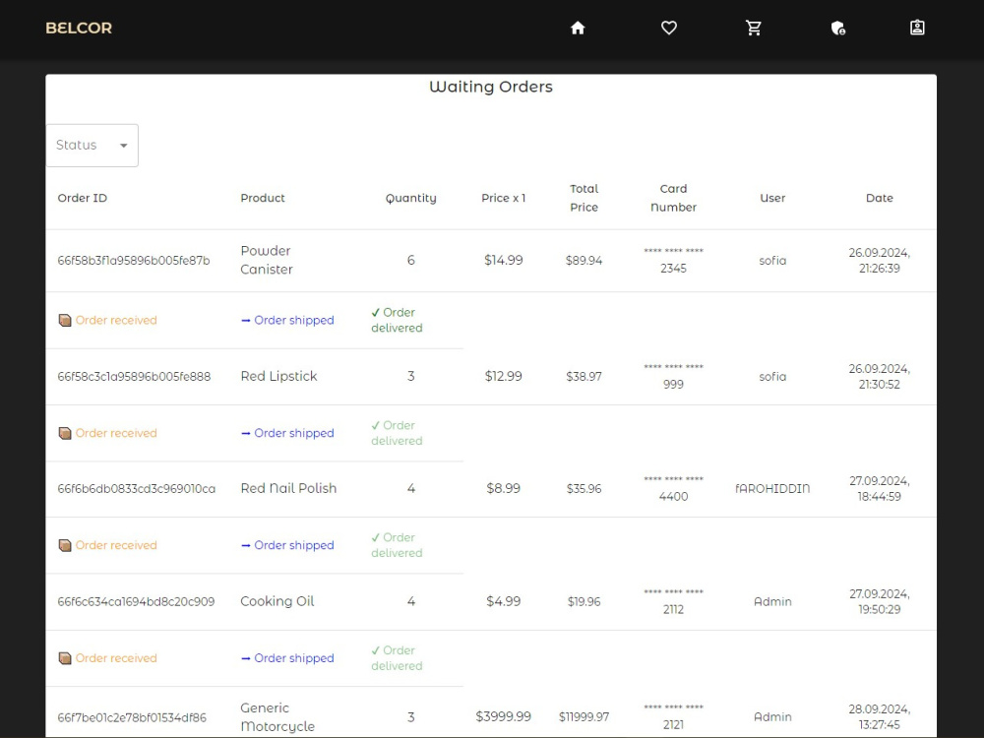Click the $35.96 total price cell
The height and width of the screenshot is (738, 984).
coord(584,488)
